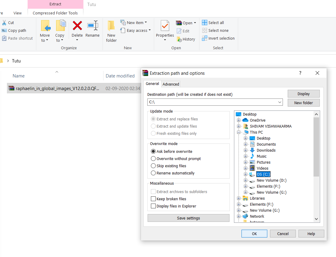
Task: Enable Keep broken files checkbox
Action: 153,199
